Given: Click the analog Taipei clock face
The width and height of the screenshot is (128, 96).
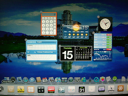Looking at the screenshot, I should tap(105, 24).
